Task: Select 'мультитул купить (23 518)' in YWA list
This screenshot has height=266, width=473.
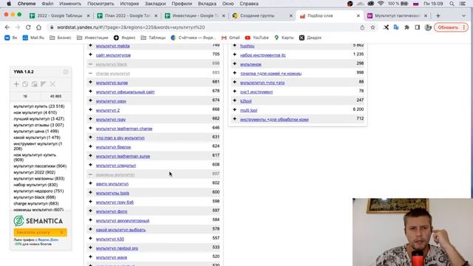Action: 39,106
